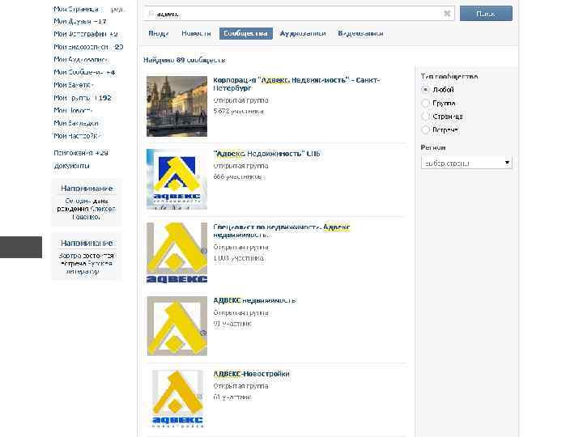Go to Моя Страница in sidebar

pyautogui.click(x=76, y=9)
